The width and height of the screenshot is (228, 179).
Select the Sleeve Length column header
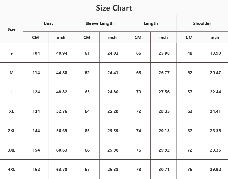tap(99, 23)
